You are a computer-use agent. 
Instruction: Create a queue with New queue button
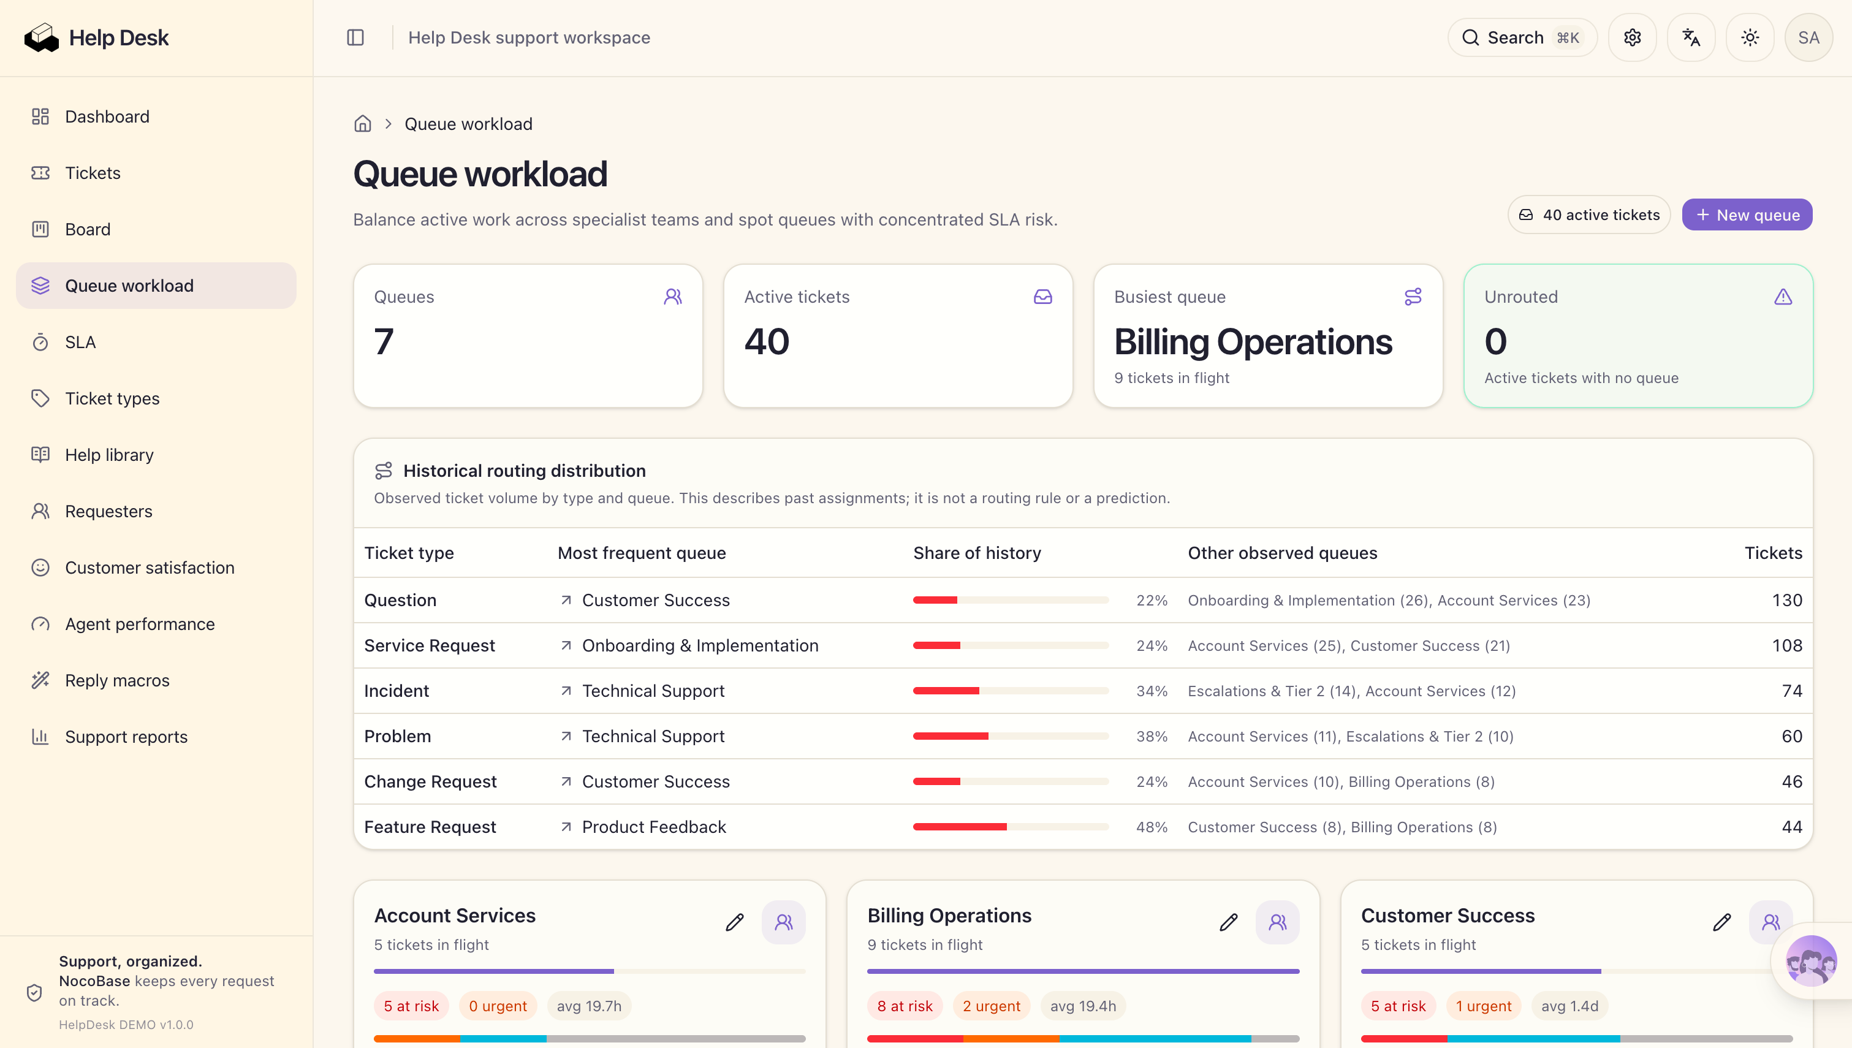coord(1747,215)
